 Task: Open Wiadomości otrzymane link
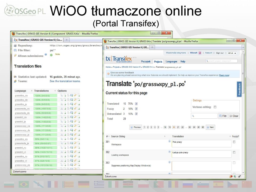pyautogui.click(x=176, y=53)
